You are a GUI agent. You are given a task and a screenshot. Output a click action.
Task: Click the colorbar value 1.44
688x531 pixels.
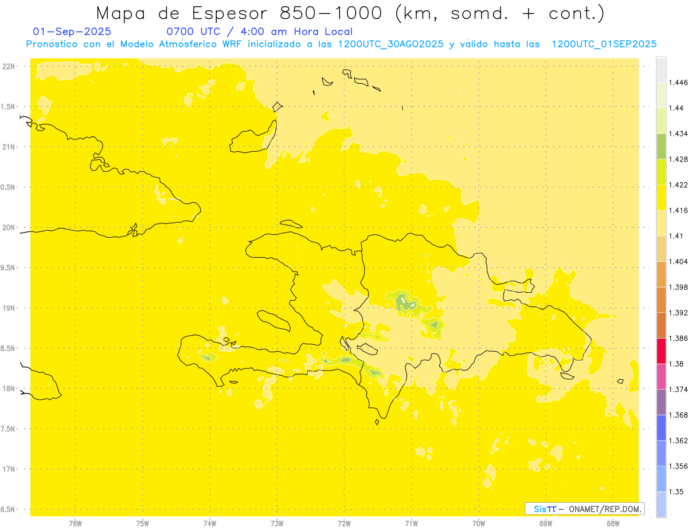coord(677,108)
